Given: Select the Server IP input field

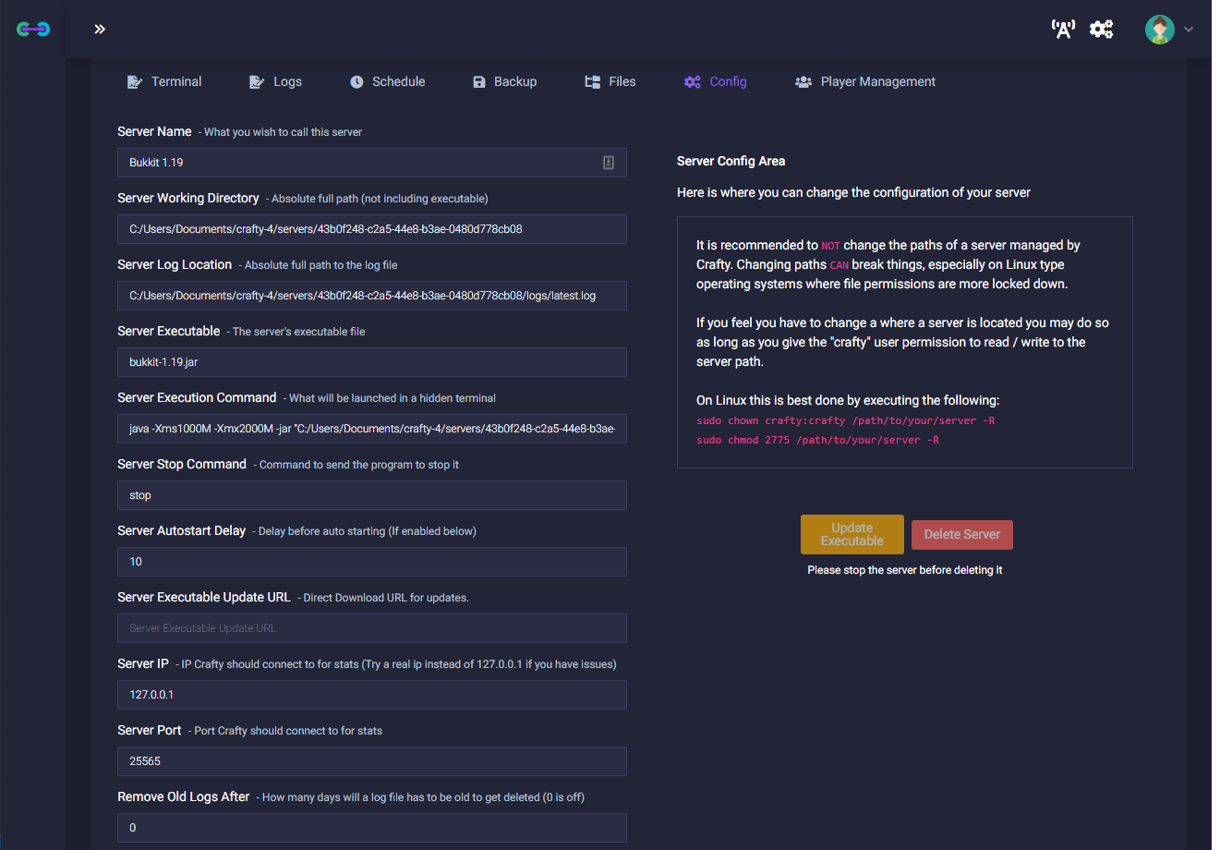Looking at the screenshot, I should click(x=371, y=695).
